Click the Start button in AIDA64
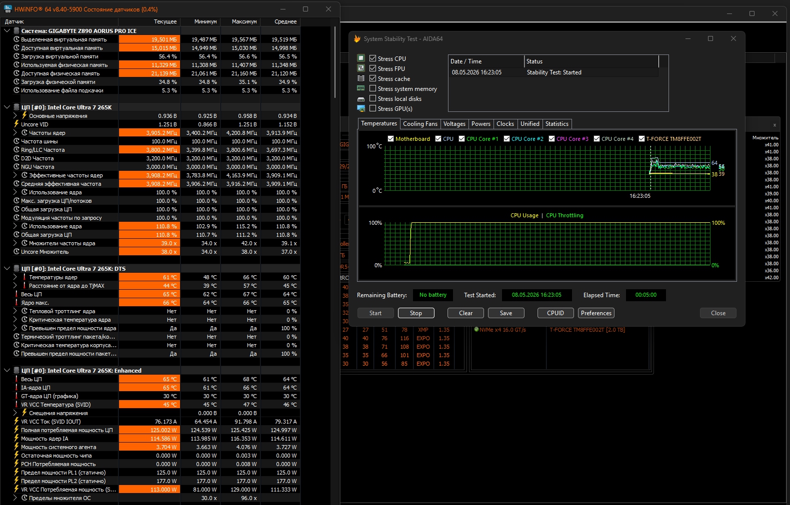This screenshot has width=790, height=505. coord(375,313)
